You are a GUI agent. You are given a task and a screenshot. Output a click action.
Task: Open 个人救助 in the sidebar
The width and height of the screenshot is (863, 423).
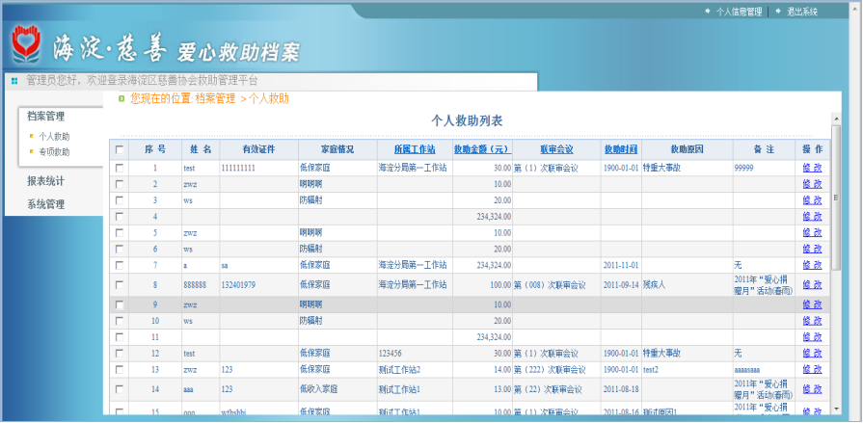[x=54, y=137]
